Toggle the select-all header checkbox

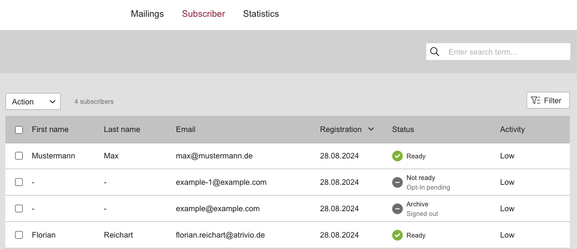coord(19,130)
